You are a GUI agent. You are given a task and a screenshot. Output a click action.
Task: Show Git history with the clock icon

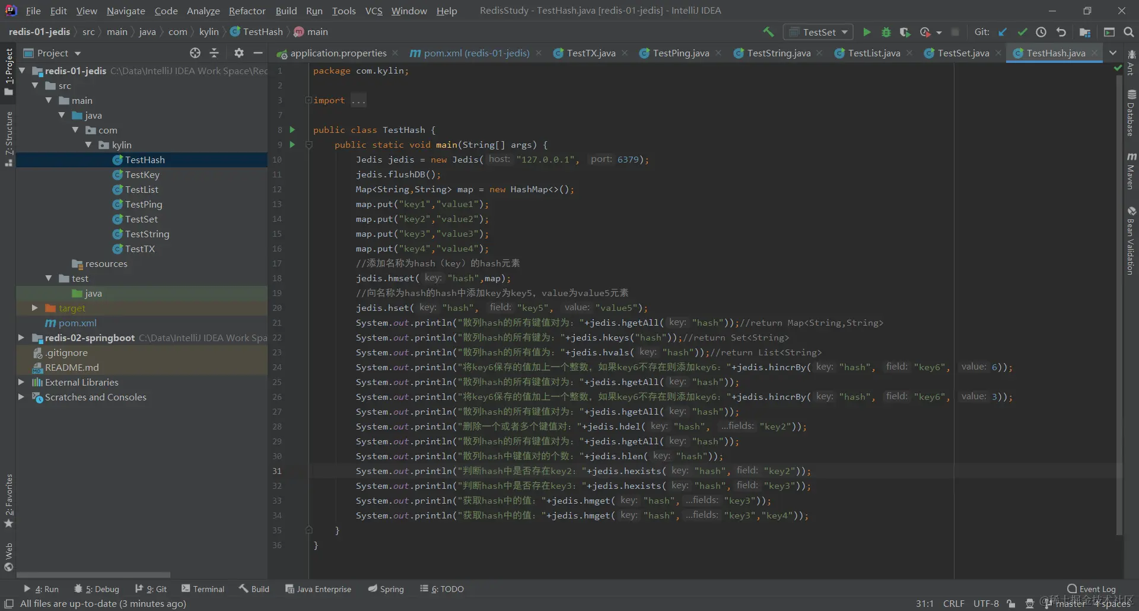click(1041, 32)
